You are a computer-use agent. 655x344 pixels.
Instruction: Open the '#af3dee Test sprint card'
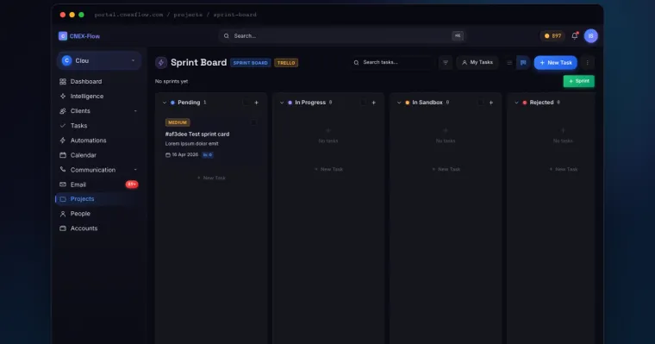(x=197, y=134)
